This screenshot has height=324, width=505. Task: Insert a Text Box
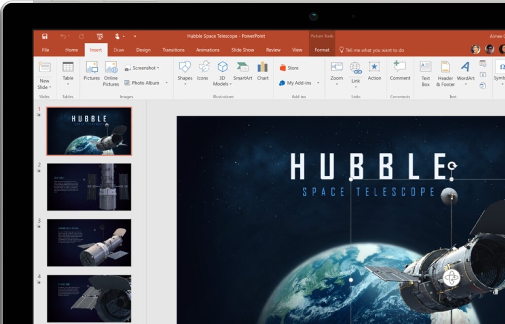click(x=426, y=74)
